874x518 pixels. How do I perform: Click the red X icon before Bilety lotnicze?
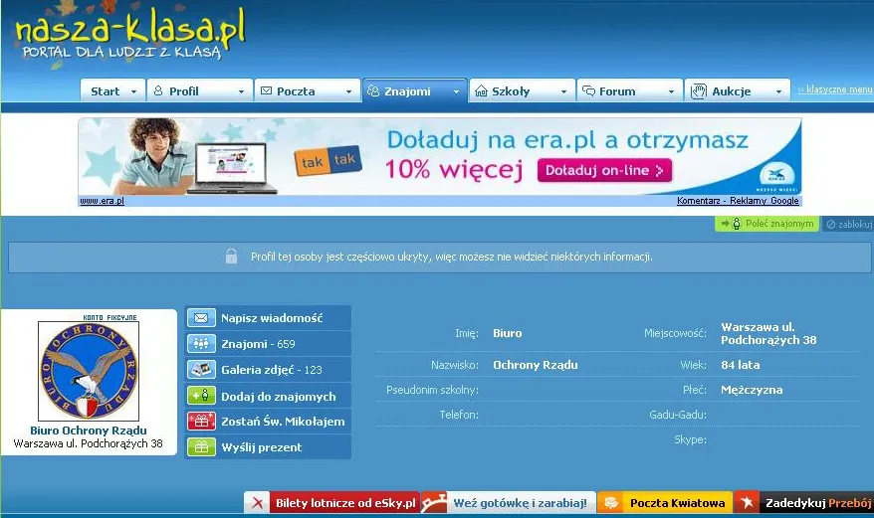pyautogui.click(x=258, y=503)
